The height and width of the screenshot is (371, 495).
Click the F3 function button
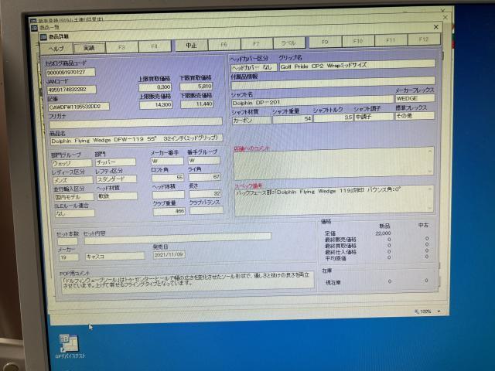pos(122,47)
